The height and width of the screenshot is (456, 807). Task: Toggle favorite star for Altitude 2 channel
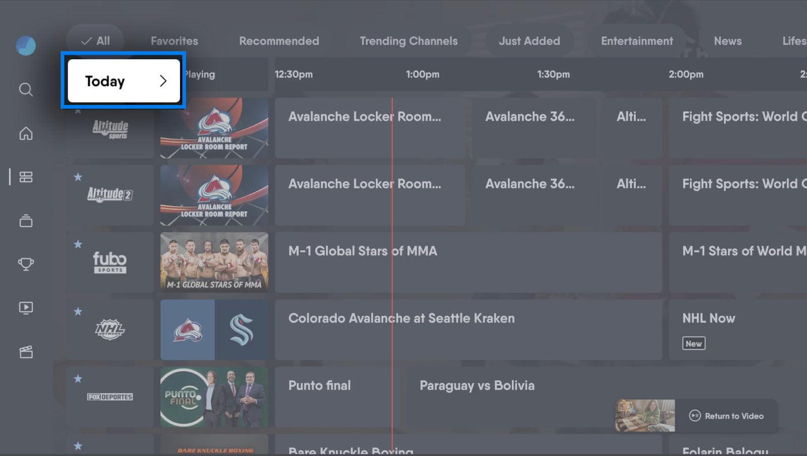(78, 177)
